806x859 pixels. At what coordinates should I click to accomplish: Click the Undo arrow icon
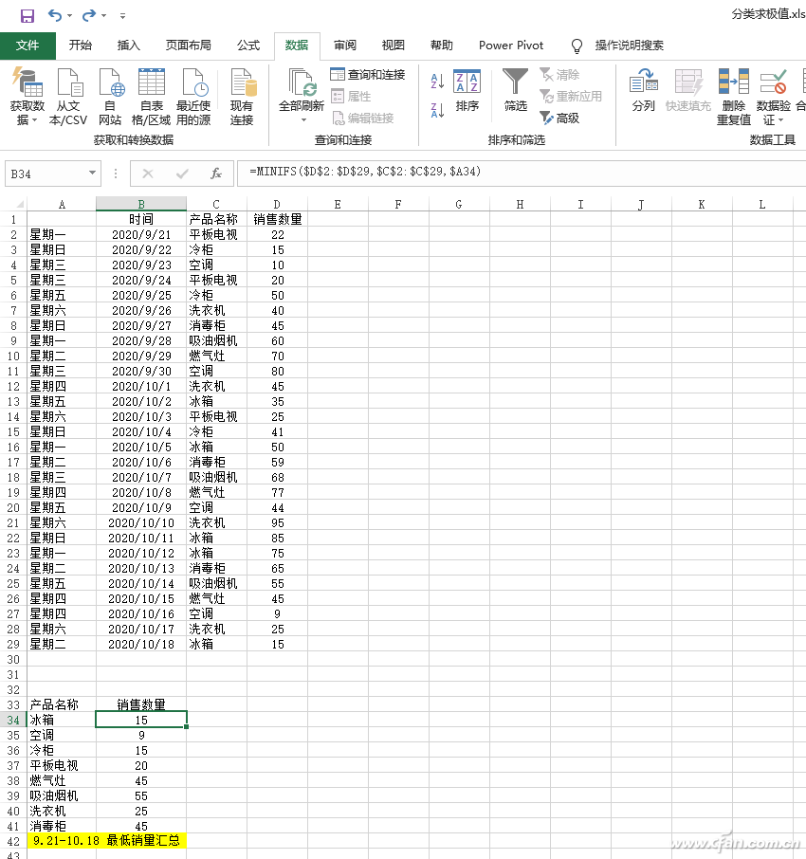55,15
